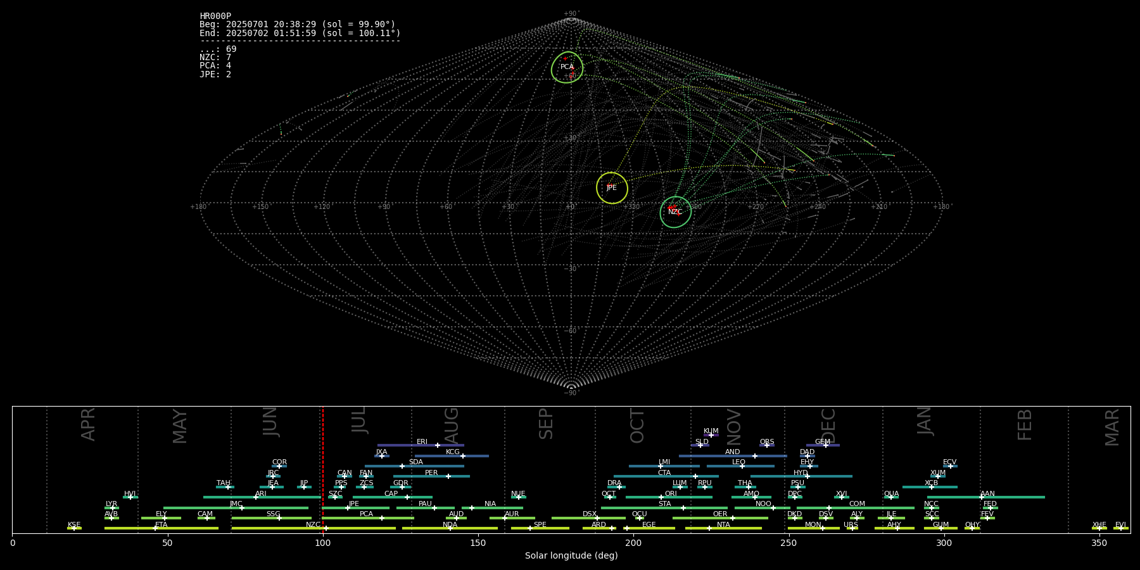Click the LYR shower label in timeline

click(x=111, y=504)
